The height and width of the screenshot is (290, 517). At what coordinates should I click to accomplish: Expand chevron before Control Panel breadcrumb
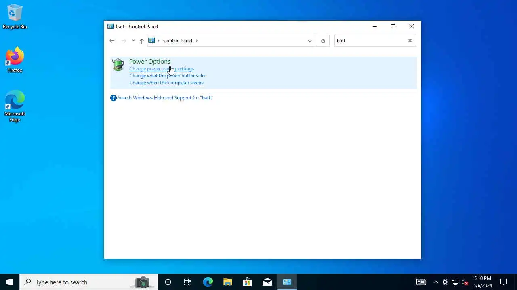click(x=159, y=41)
